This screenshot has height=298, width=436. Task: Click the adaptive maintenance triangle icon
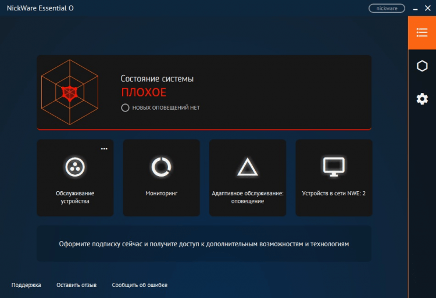click(248, 167)
